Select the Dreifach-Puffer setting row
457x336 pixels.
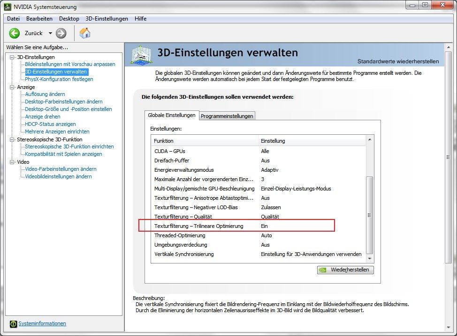(x=258, y=161)
